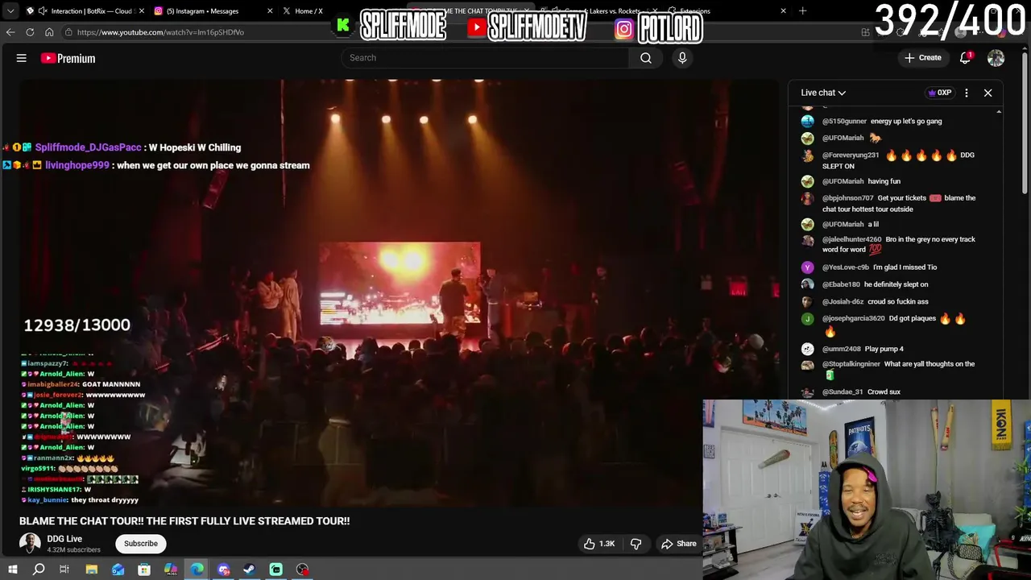Click the YouTube Premium logo

click(68, 58)
